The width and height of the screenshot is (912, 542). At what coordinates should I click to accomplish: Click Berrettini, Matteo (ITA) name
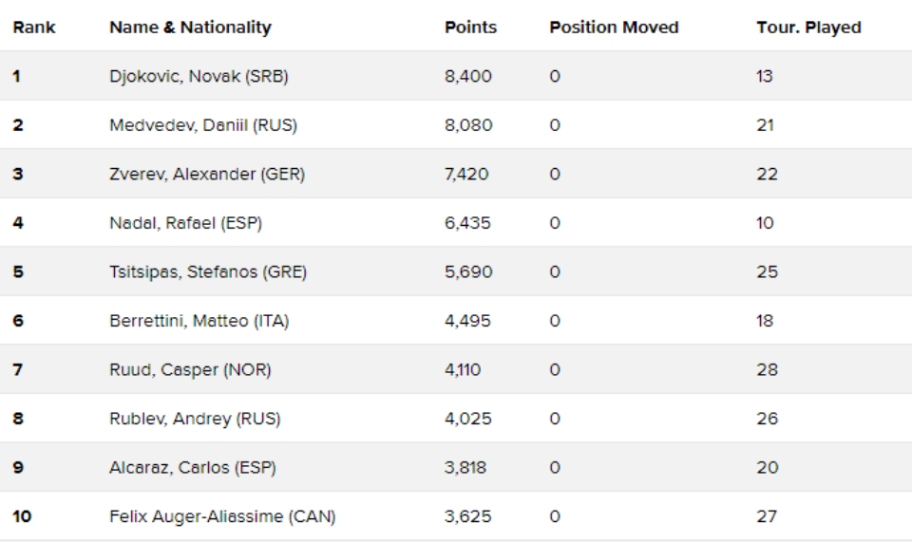pyautogui.click(x=199, y=321)
